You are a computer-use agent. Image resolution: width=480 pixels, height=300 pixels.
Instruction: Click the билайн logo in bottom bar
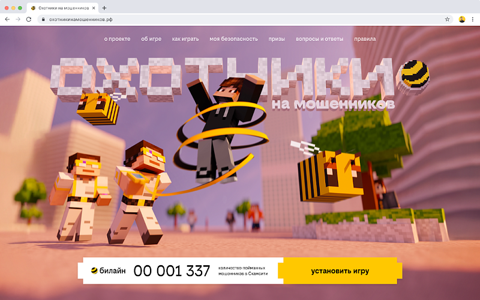(108, 271)
